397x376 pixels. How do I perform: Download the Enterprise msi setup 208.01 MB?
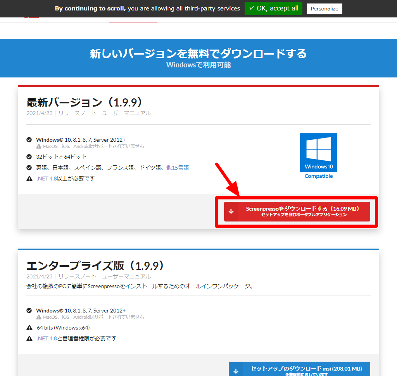pyautogui.click(x=299, y=369)
